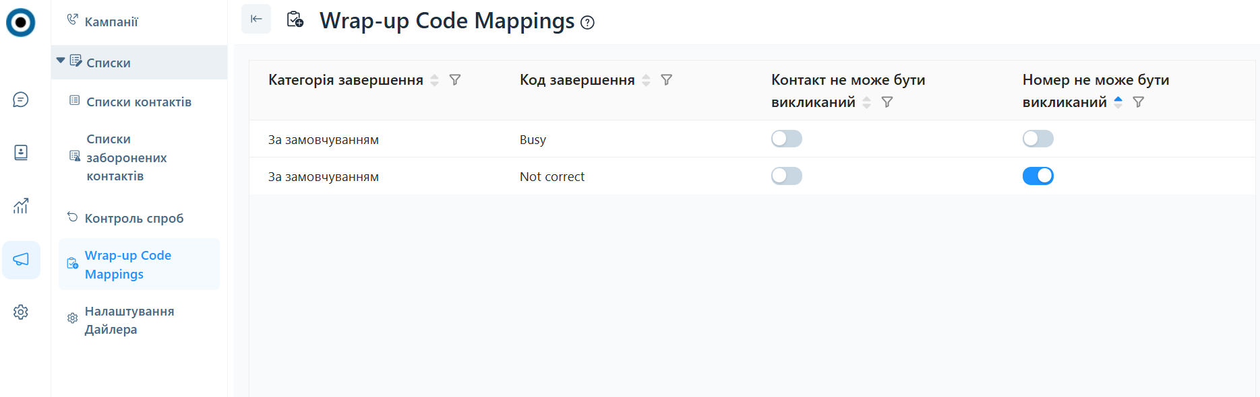This screenshot has height=397, width=1260.
Task: Click the app logo in top-left corner
Action: 21,22
